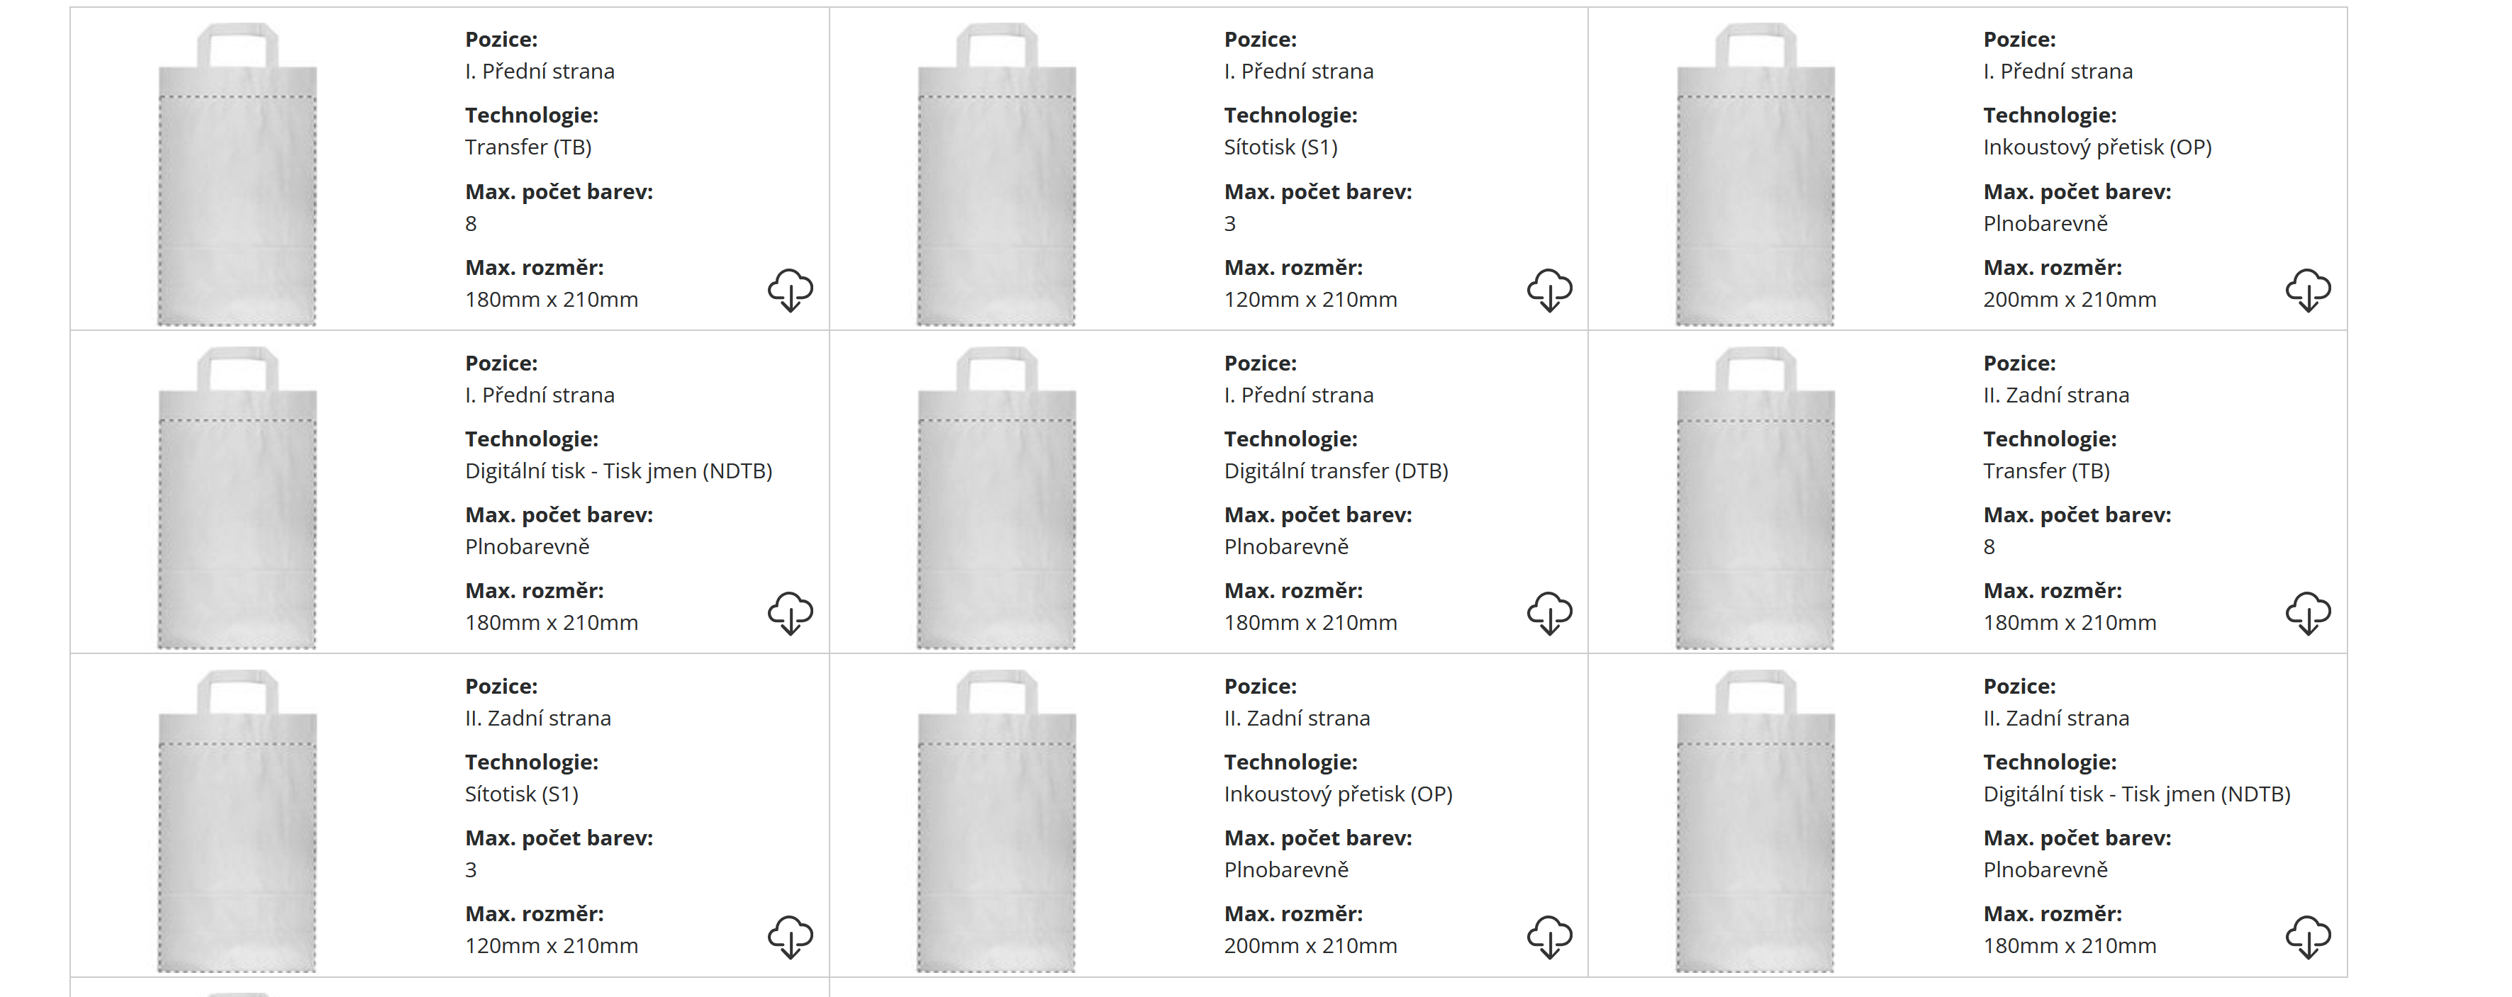The height and width of the screenshot is (997, 2512).
Task: Download template for back side Transfer (TB)
Action: pos(2307,613)
